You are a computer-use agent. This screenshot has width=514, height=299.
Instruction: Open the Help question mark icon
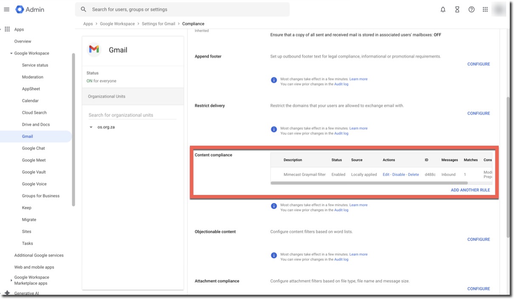tap(472, 9)
